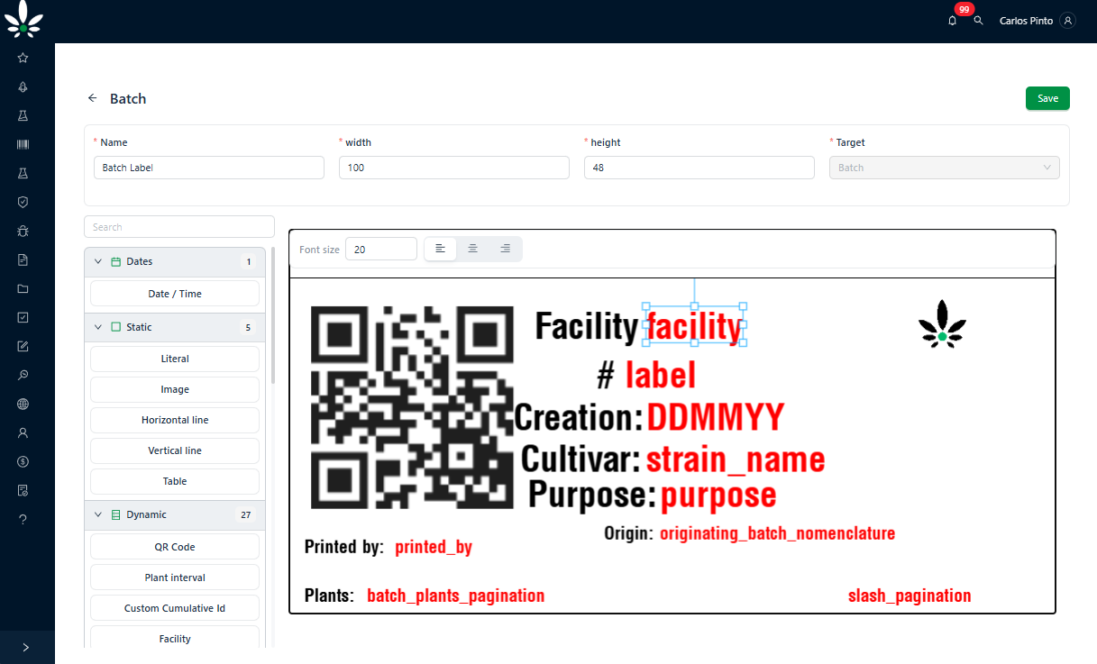Click the element Search box
1097x664 pixels.
tap(179, 227)
